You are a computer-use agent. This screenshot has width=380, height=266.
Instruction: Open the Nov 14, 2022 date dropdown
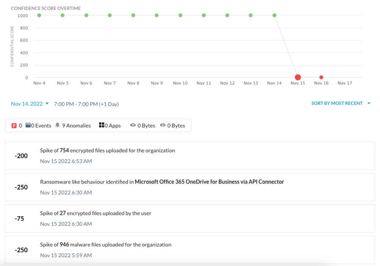[30, 104]
